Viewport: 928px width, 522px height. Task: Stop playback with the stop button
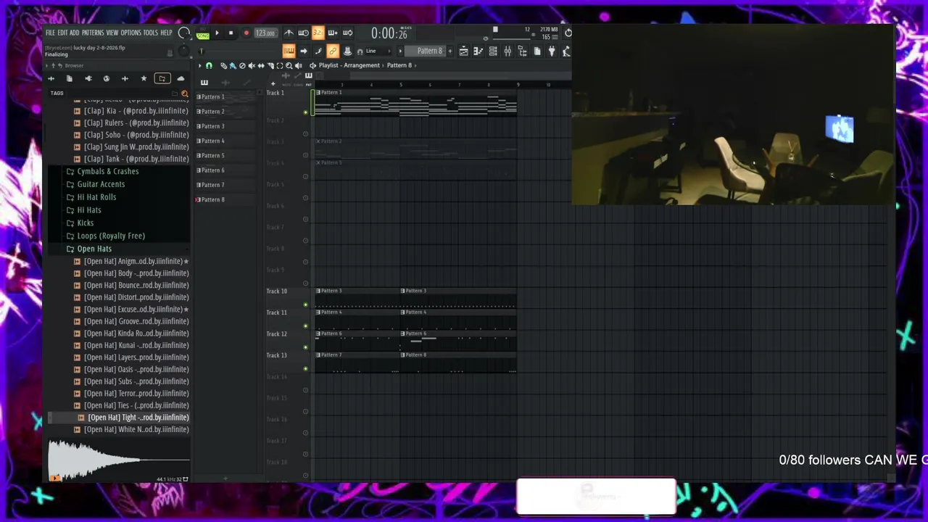pos(231,33)
